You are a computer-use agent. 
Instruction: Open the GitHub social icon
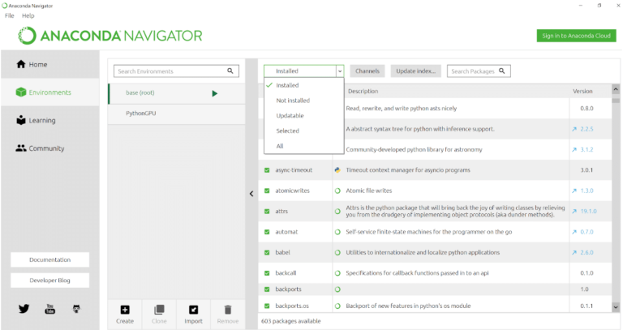76,309
